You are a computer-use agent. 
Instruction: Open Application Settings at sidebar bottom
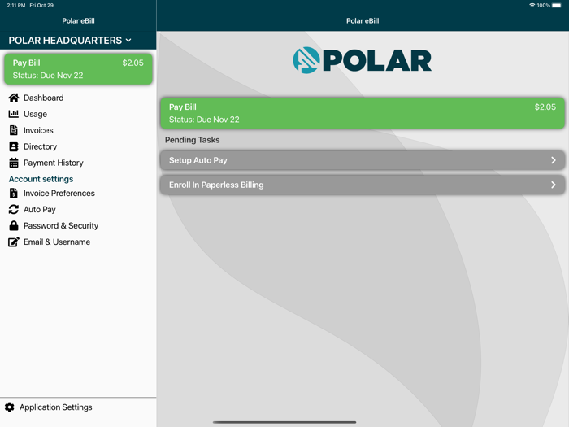[x=56, y=407]
